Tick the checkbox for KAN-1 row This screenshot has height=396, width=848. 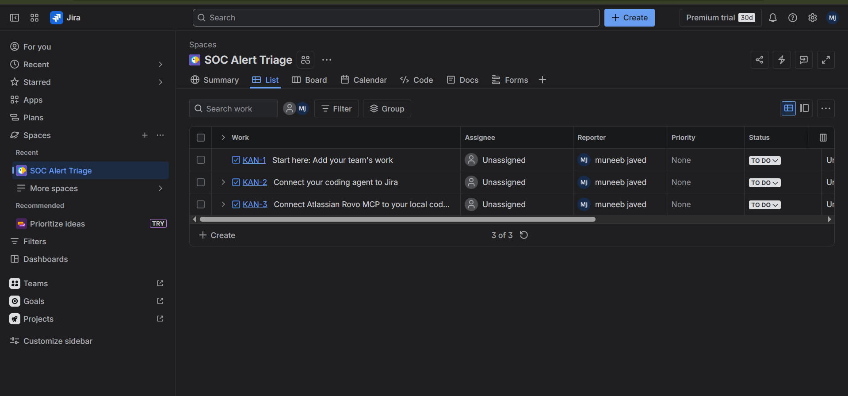click(x=201, y=160)
